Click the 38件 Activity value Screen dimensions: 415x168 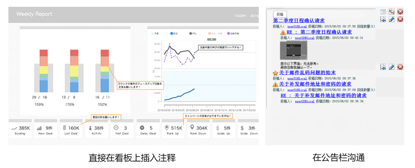click(x=99, y=128)
